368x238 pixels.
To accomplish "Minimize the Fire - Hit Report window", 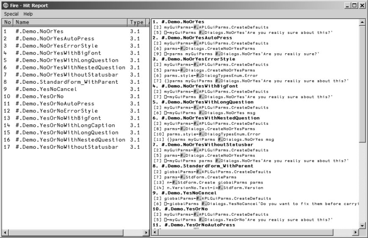I will [348, 5].
